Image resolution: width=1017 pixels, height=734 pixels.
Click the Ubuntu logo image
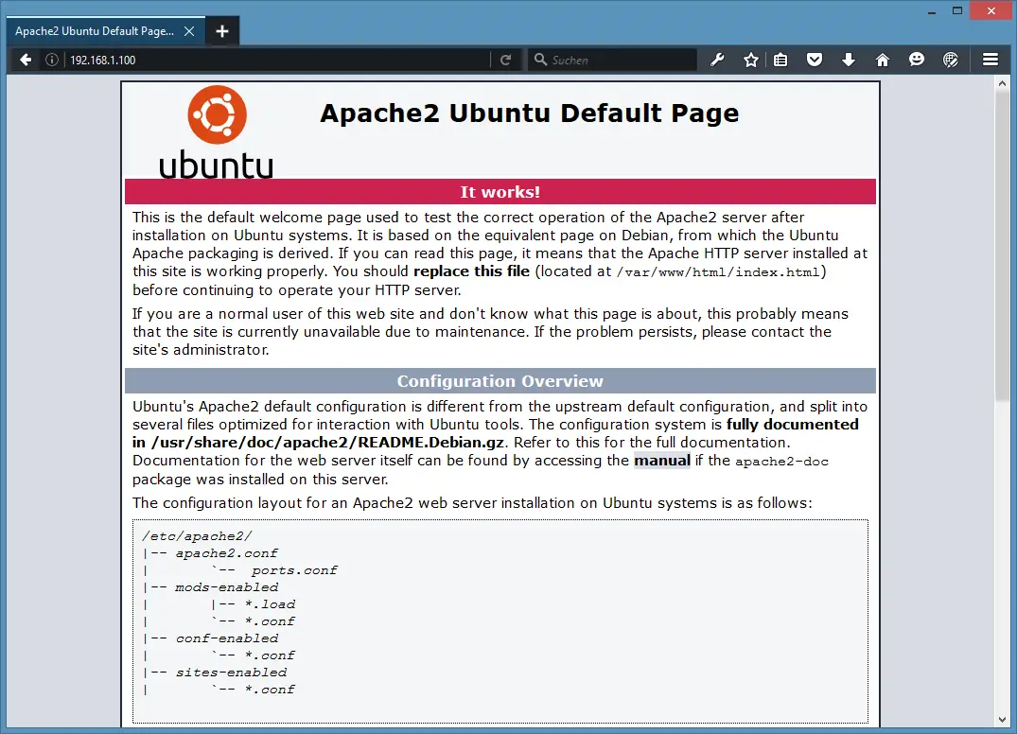tap(217, 131)
